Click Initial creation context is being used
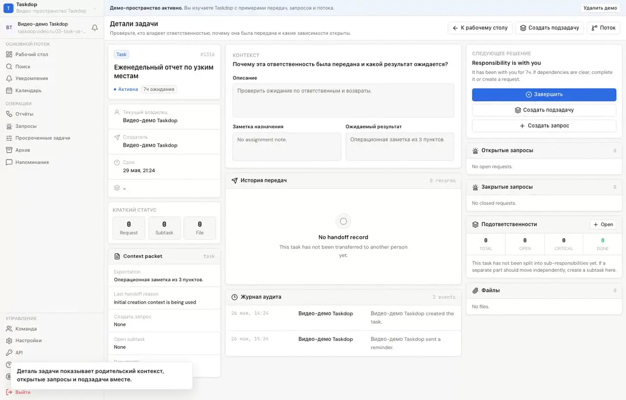 point(155,302)
